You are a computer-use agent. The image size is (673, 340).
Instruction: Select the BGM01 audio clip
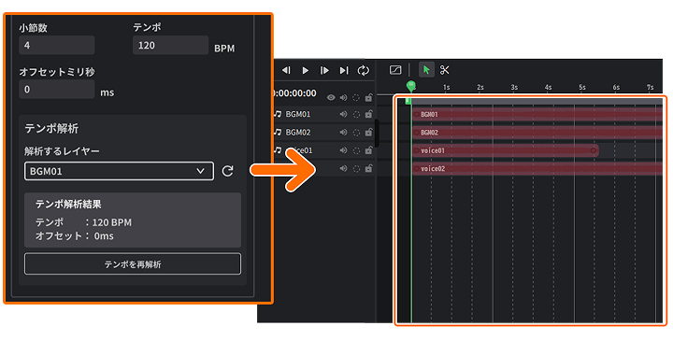(537, 115)
